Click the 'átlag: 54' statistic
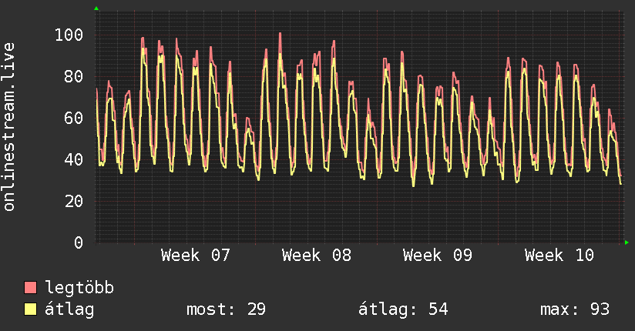The width and height of the screenshot is (635, 331). coord(403,309)
